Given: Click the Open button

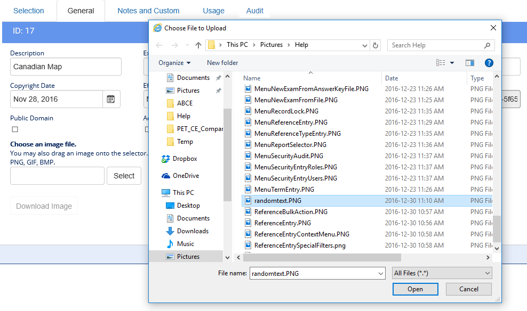Looking at the screenshot, I should point(415,289).
